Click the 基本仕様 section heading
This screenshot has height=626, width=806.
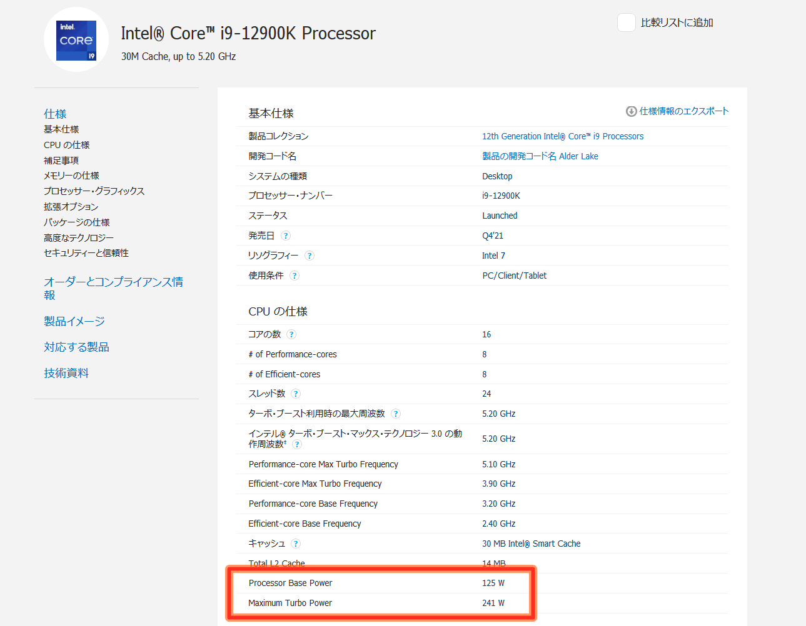[x=271, y=113]
